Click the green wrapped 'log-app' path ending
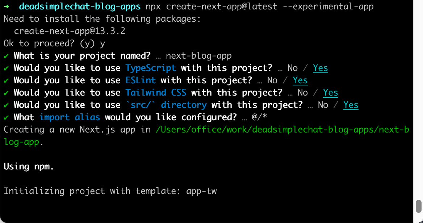Screen dimensions: 423x223 coord(22,142)
